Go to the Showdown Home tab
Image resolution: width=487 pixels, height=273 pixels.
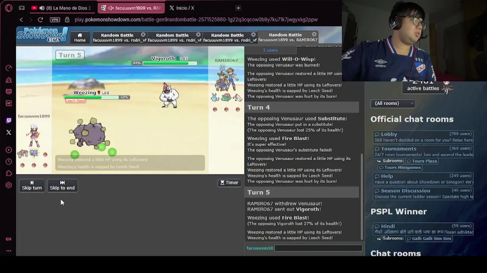coord(80,37)
